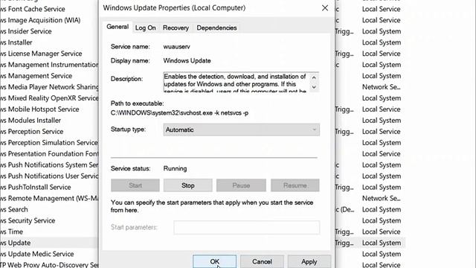This screenshot has height=268, width=476.
Task: Select Remote Management (WS-Management) service row
Action: pyautogui.click(x=49, y=199)
